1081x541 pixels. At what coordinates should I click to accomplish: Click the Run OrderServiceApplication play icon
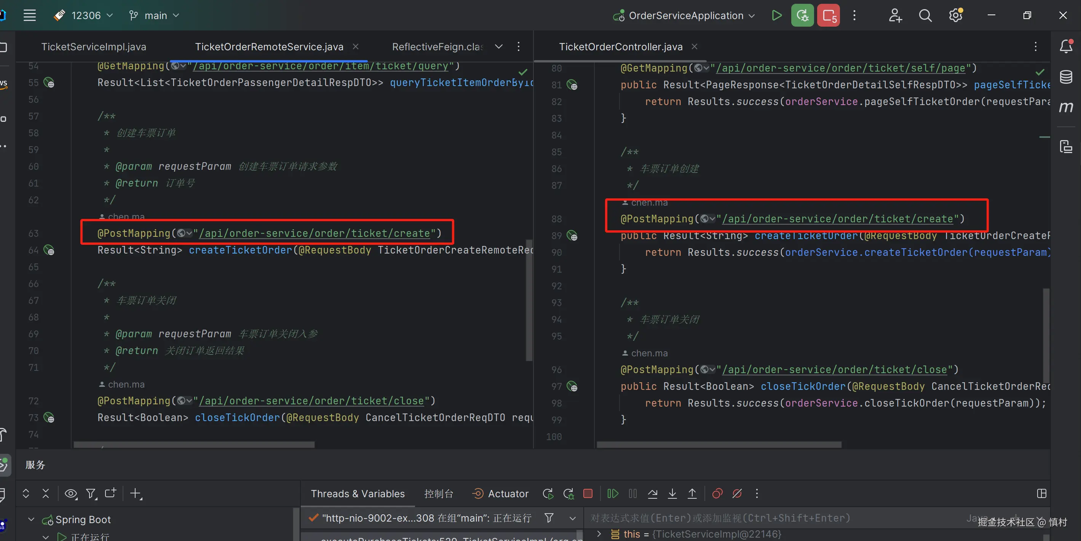click(776, 16)
